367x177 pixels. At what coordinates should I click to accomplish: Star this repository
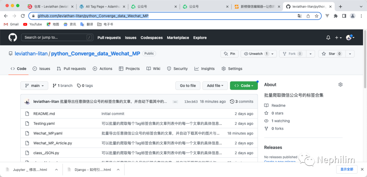click(x=332, y=54)
